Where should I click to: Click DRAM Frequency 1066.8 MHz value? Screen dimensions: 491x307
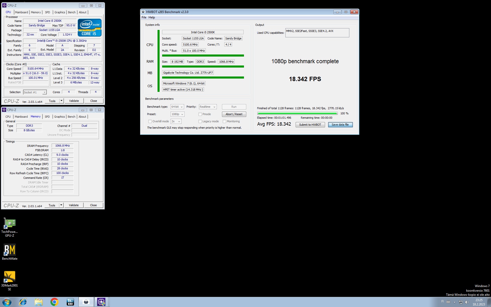pos(62,146)
